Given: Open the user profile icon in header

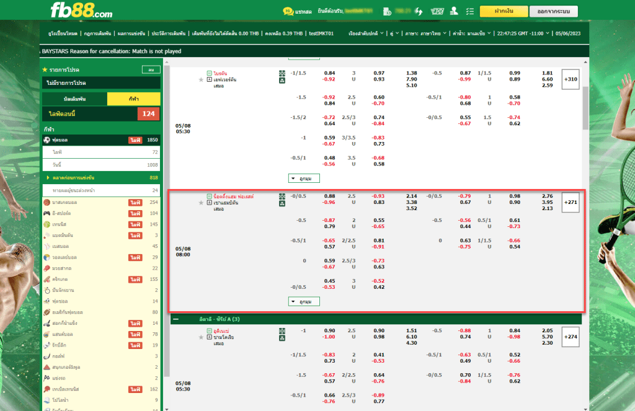Looking at the screenshot, I should [454, 11].
